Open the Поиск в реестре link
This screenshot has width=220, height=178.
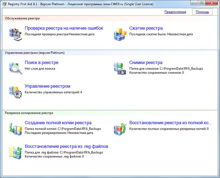42,62
